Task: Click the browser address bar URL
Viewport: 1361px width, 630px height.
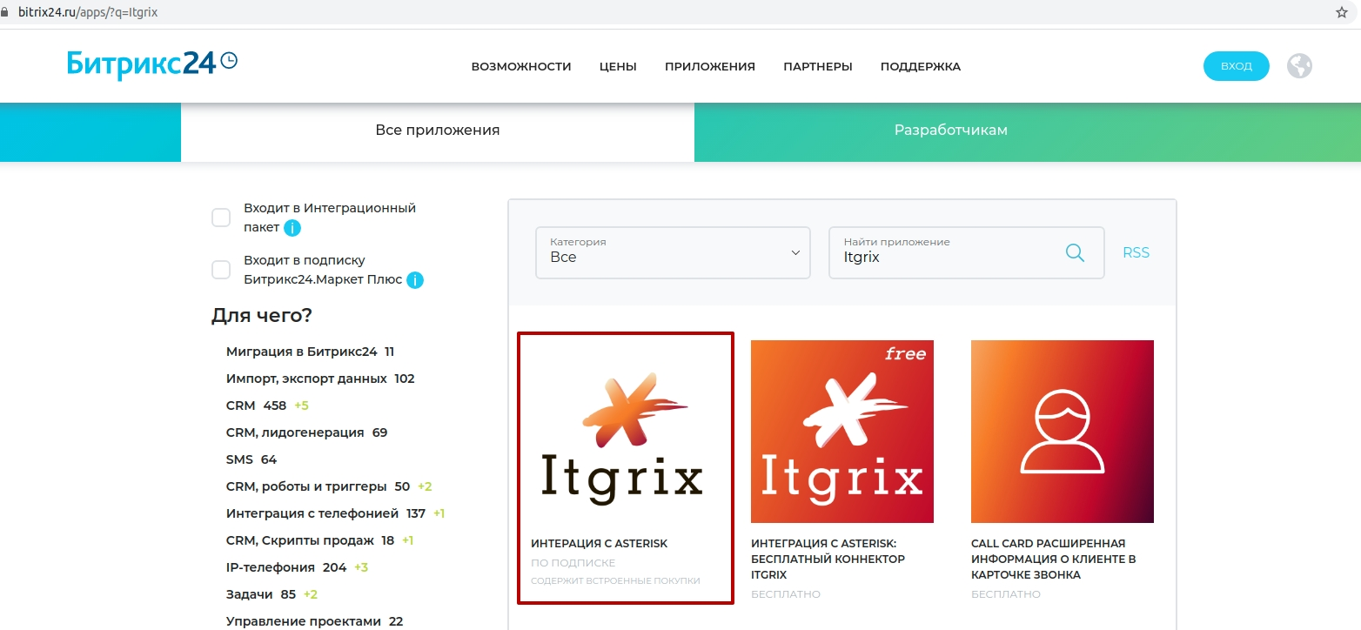Action: [88, 13]
